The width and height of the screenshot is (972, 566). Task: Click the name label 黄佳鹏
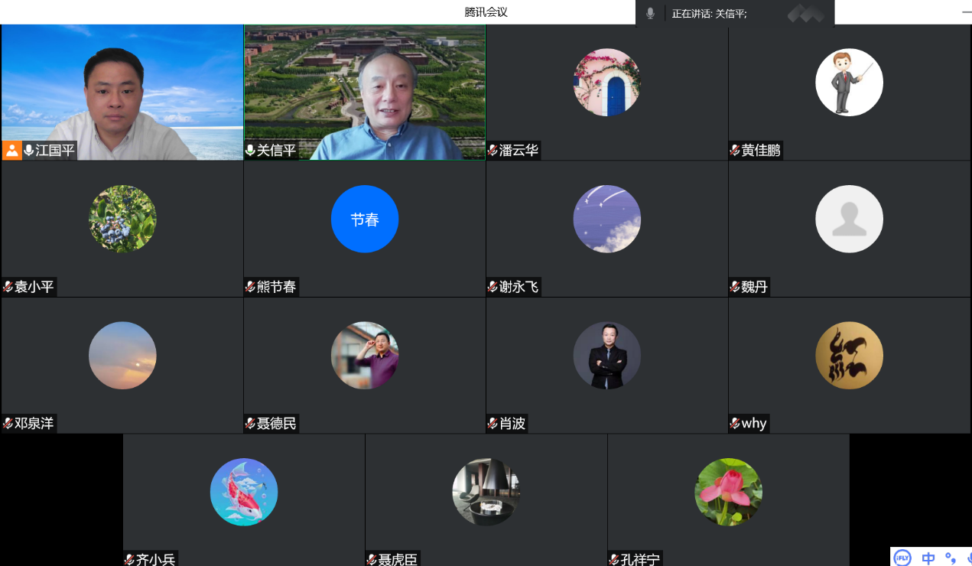[761, 151]
